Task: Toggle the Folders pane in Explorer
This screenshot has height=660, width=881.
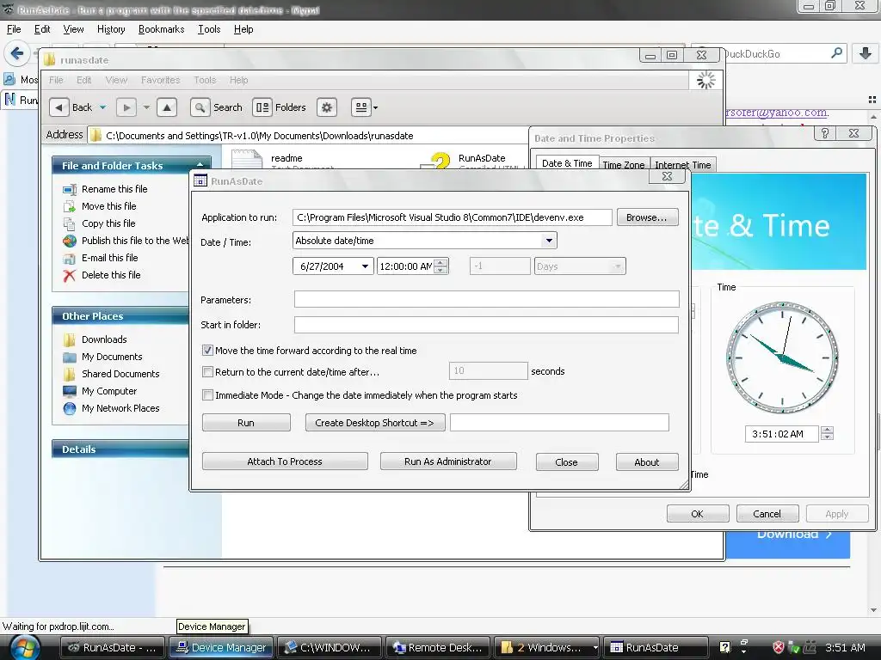Action: 280,107
